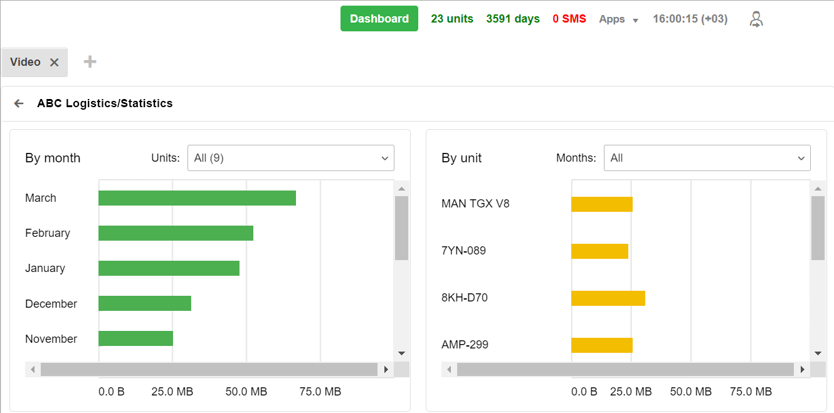Close the Video tab
Image resolution: width=834 pixels, height=413 pixels.
pyautogui.click(x=55, y=62)
